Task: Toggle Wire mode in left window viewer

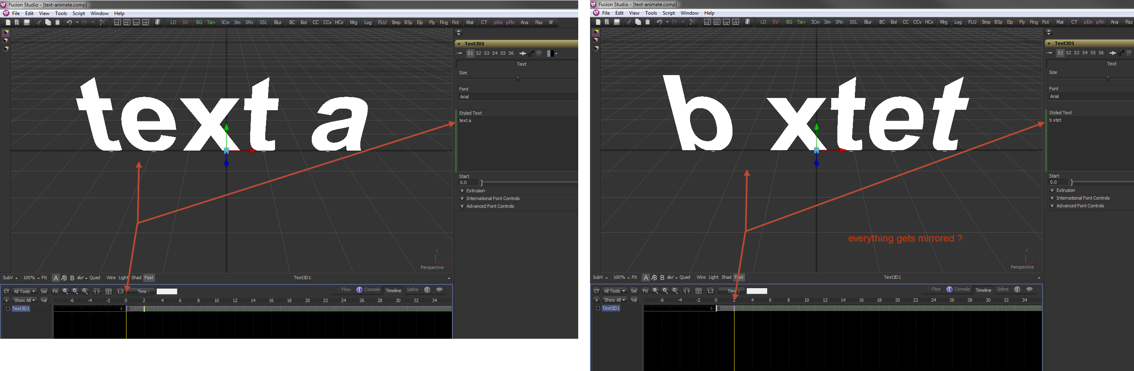Action: [111, 278]
